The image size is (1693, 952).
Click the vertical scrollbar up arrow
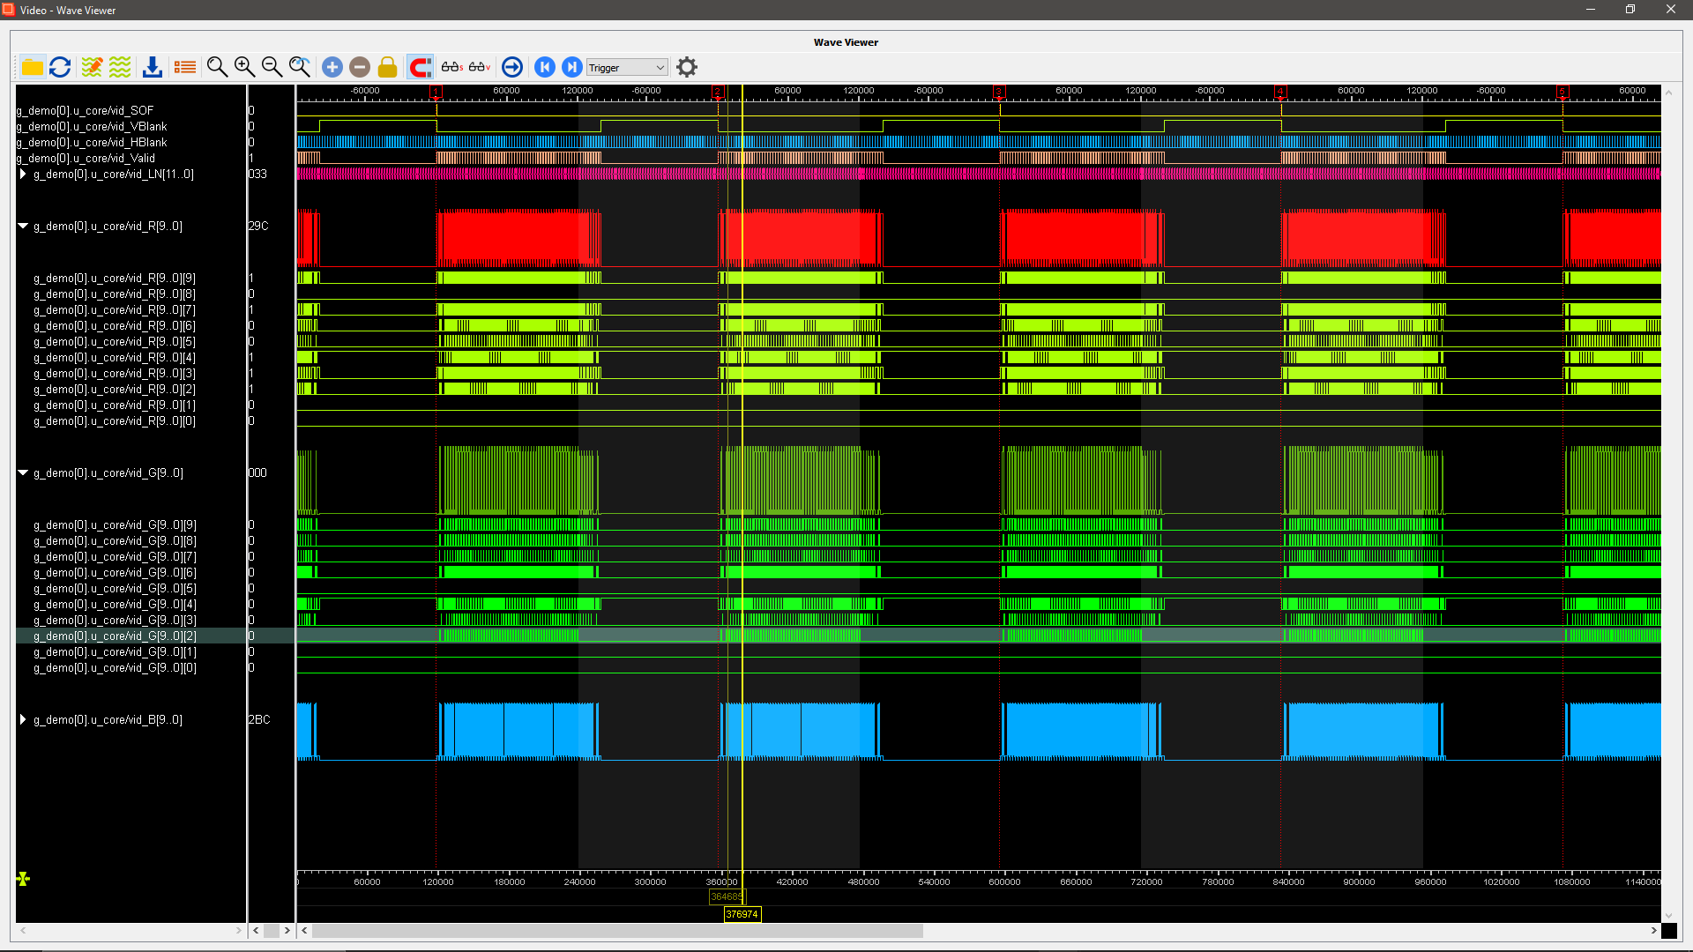coord(1668,92)
